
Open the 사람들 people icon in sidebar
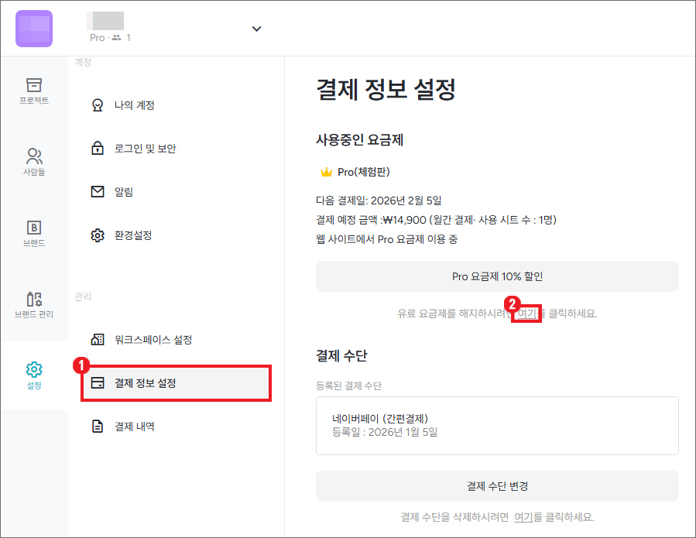(34, 156)
